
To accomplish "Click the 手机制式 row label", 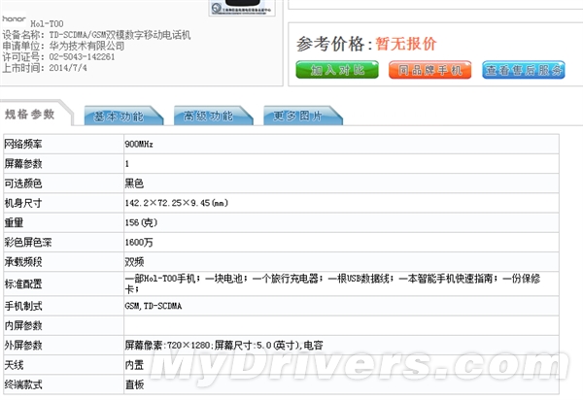I will point(23,306).
